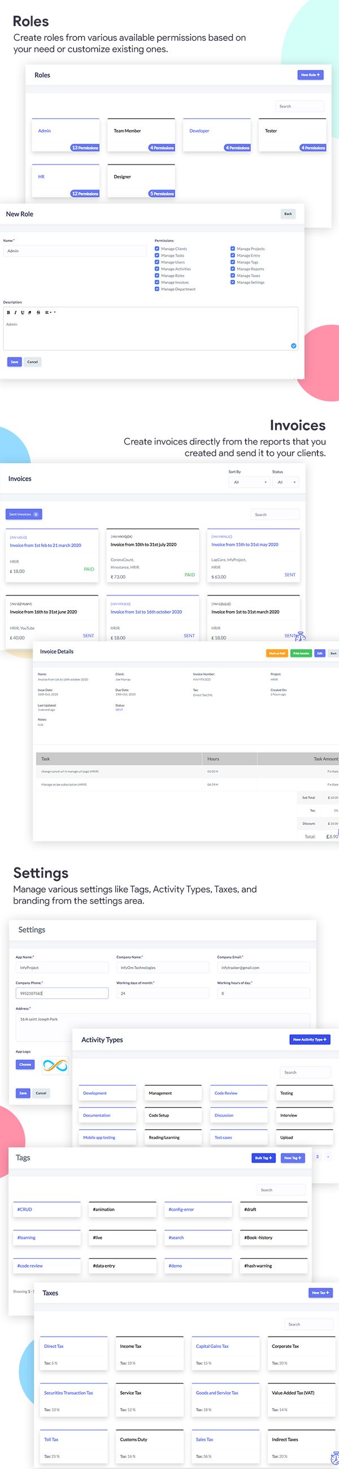Toggle Manage Settings permission checkbox
The height and width of the screenshot is (1469, 339).
click(x=232, y=282)
